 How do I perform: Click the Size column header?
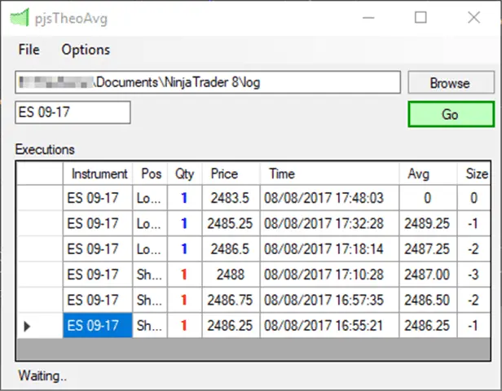pos(473,174)
